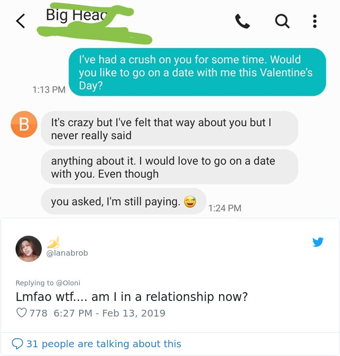Click the blue speech bubble reply icon
The width and height of the screenshot is (340, 356).
pyautogui.click(x=17, y=344)
